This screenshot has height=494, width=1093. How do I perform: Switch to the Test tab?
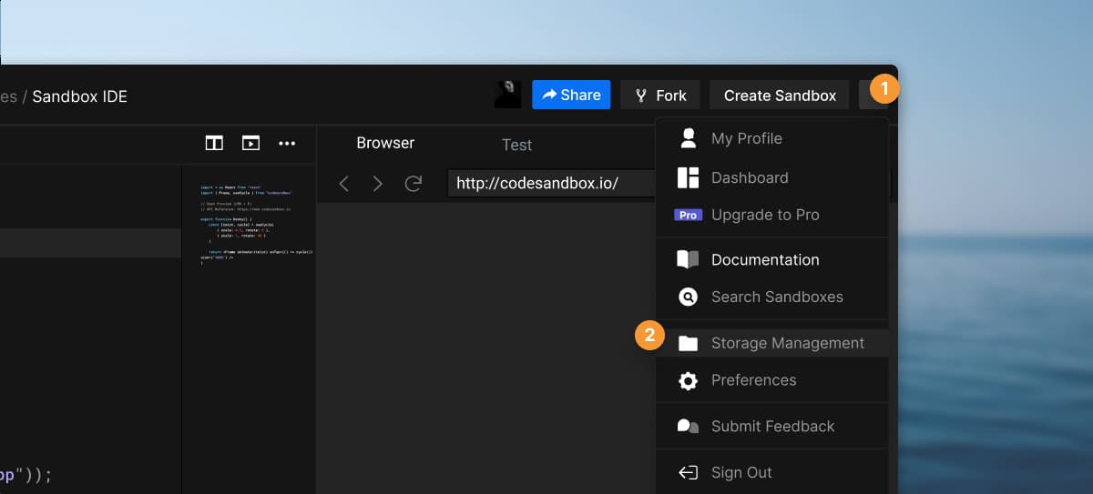click(516, 145)
